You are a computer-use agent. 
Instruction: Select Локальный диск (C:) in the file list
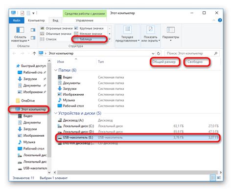[76, 126]
